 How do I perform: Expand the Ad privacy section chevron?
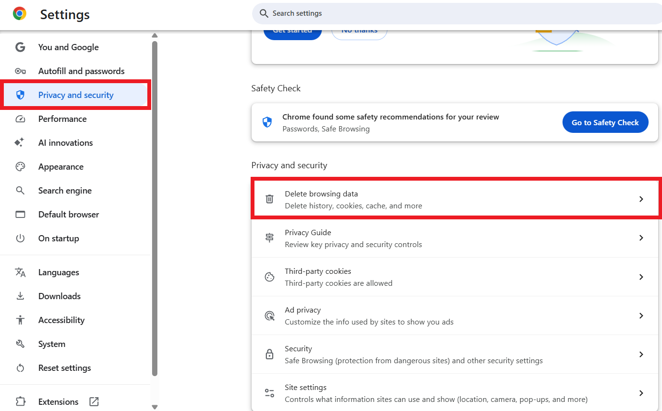pyautogui.click(x=641, y=315)
